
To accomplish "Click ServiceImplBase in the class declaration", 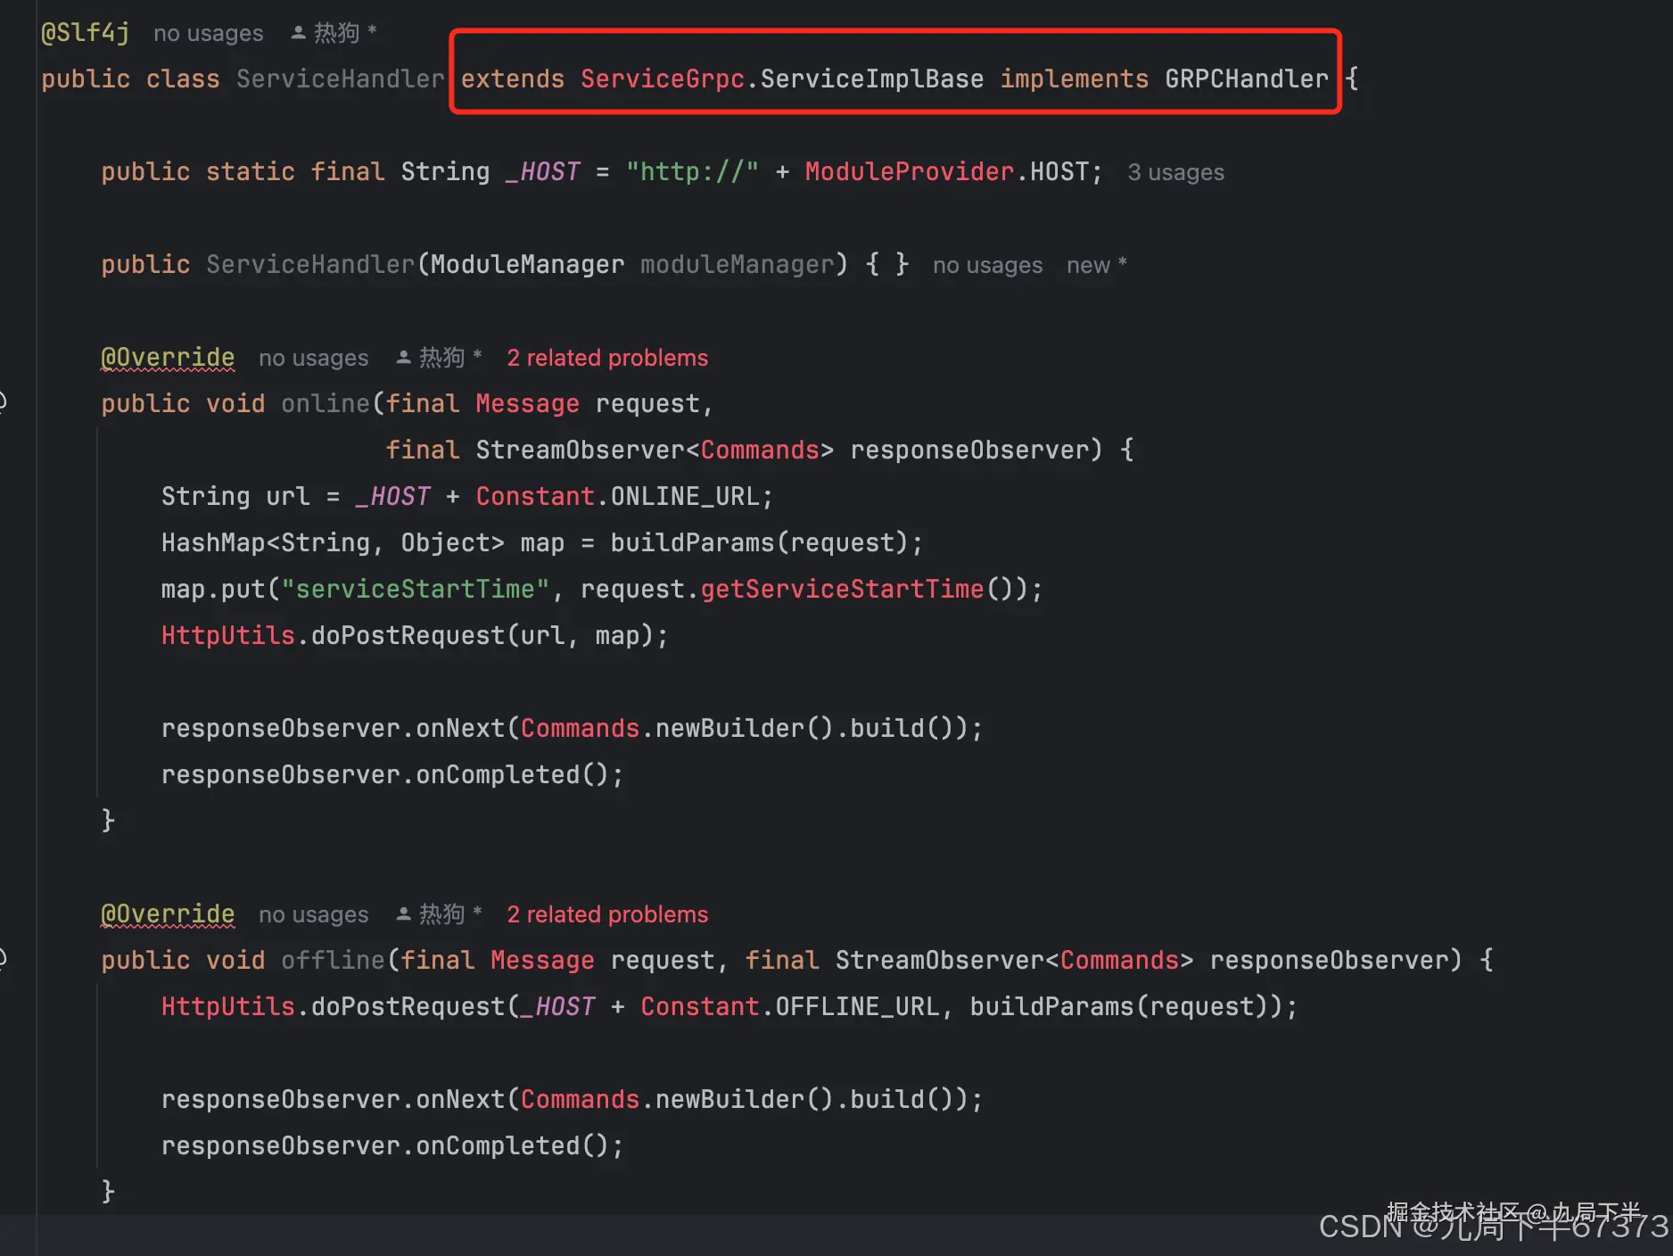I will coord(872,79).
